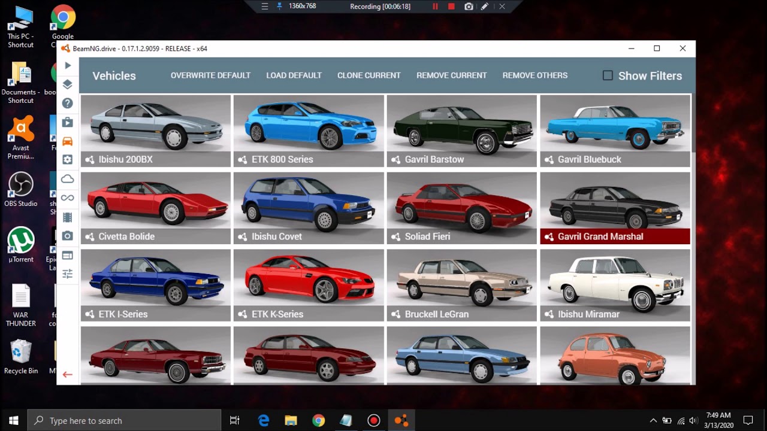Click the config icon beside Gavril Bluebuck label
This screenshot has height=431, width=767.
tap(549, 159)
